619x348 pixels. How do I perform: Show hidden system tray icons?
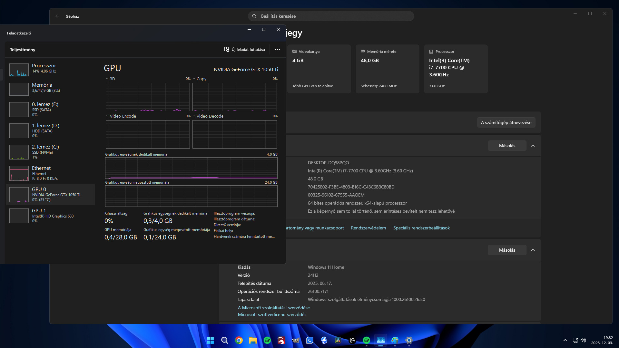[565, 340]
